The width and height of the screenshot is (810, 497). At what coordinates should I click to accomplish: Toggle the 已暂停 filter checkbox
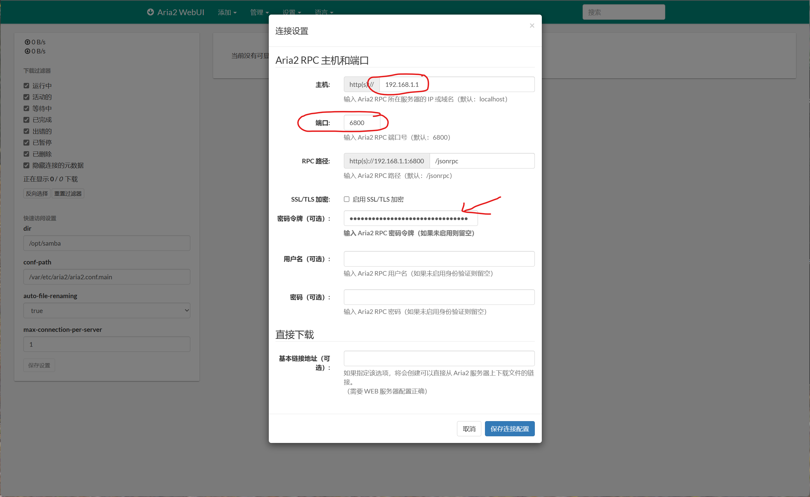(26, 143)
